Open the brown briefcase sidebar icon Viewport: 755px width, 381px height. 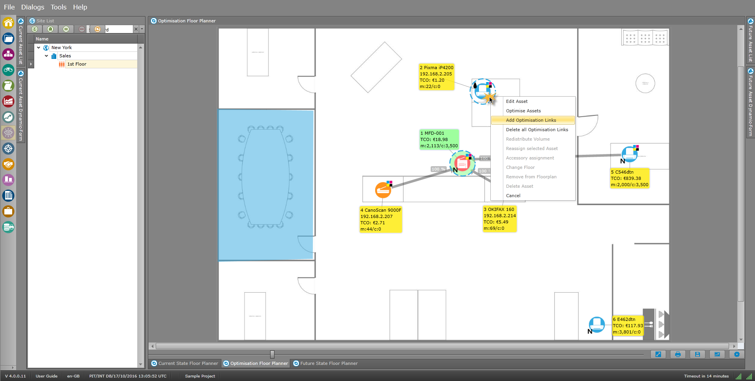click(x=8, y=211)
